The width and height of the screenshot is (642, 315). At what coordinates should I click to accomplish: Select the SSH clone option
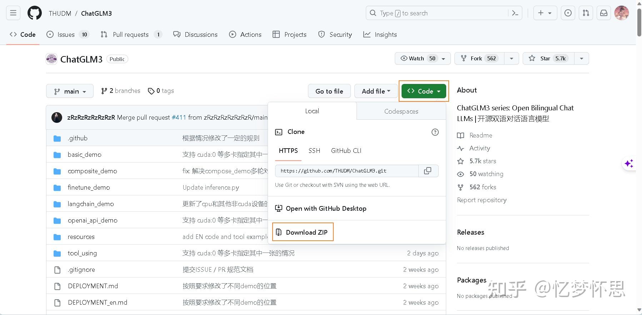(x=314, y=151)
